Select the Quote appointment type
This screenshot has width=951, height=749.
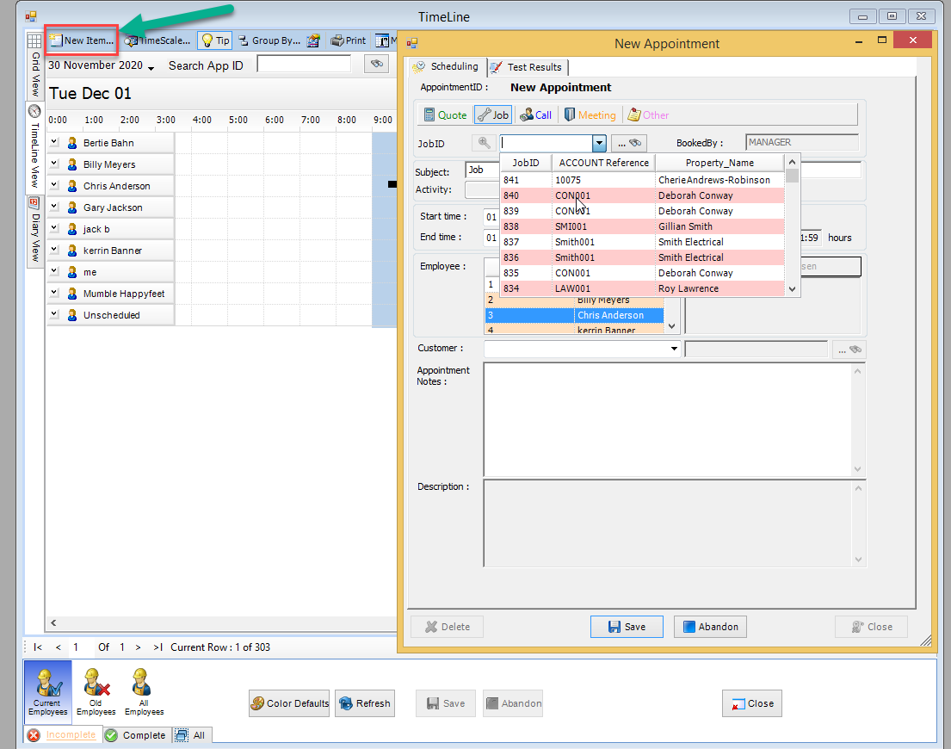coord(445,115)
